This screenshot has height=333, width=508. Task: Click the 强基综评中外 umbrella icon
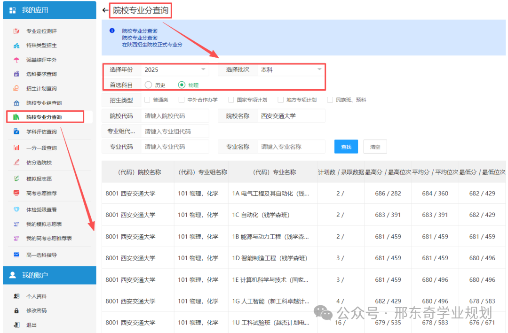coord(16,60)
